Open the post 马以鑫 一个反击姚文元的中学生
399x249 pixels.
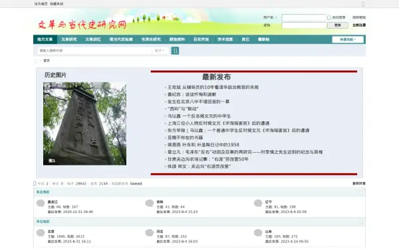point(199,116)
